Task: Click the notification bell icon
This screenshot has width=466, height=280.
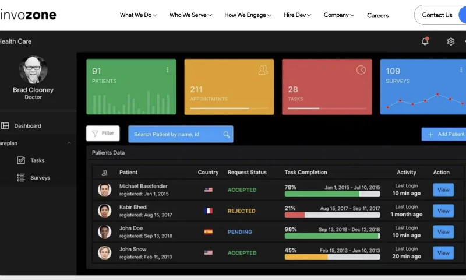Action: (425, 41)
